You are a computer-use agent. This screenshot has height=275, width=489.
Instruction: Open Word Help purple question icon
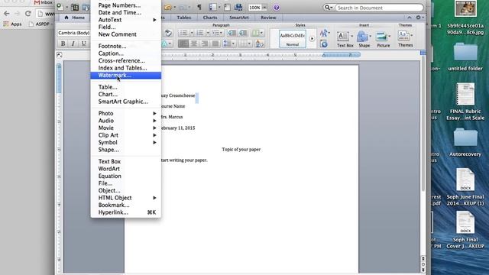coord(277,8)
